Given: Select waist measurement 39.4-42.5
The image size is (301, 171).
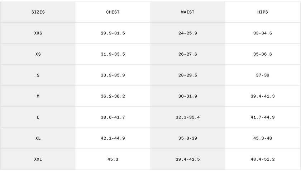Looking at the screenshot, I should tap(188, 159).
